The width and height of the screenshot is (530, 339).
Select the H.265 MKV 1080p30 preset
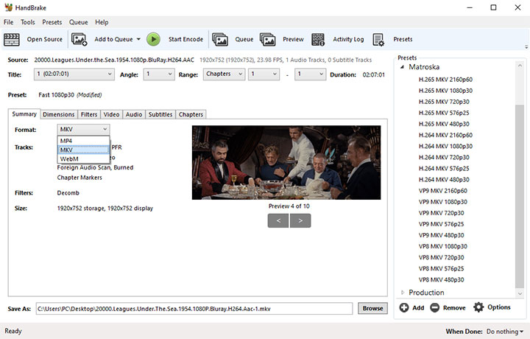pos(445,91)
